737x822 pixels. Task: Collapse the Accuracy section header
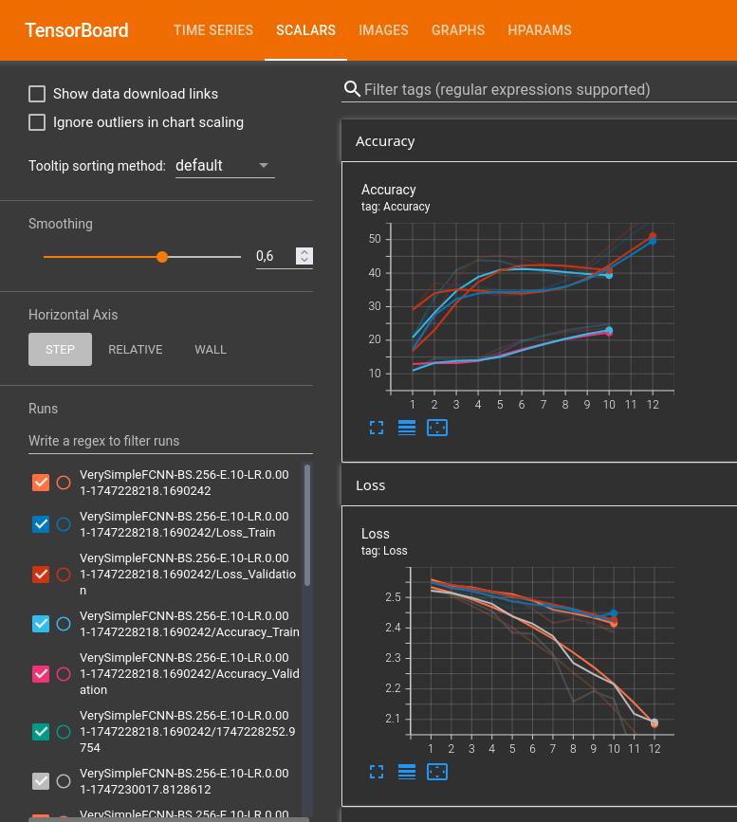[540, 141]
